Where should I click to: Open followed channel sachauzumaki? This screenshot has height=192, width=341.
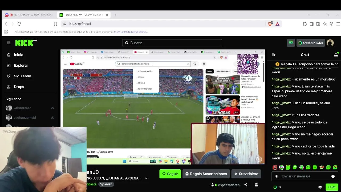30,118
